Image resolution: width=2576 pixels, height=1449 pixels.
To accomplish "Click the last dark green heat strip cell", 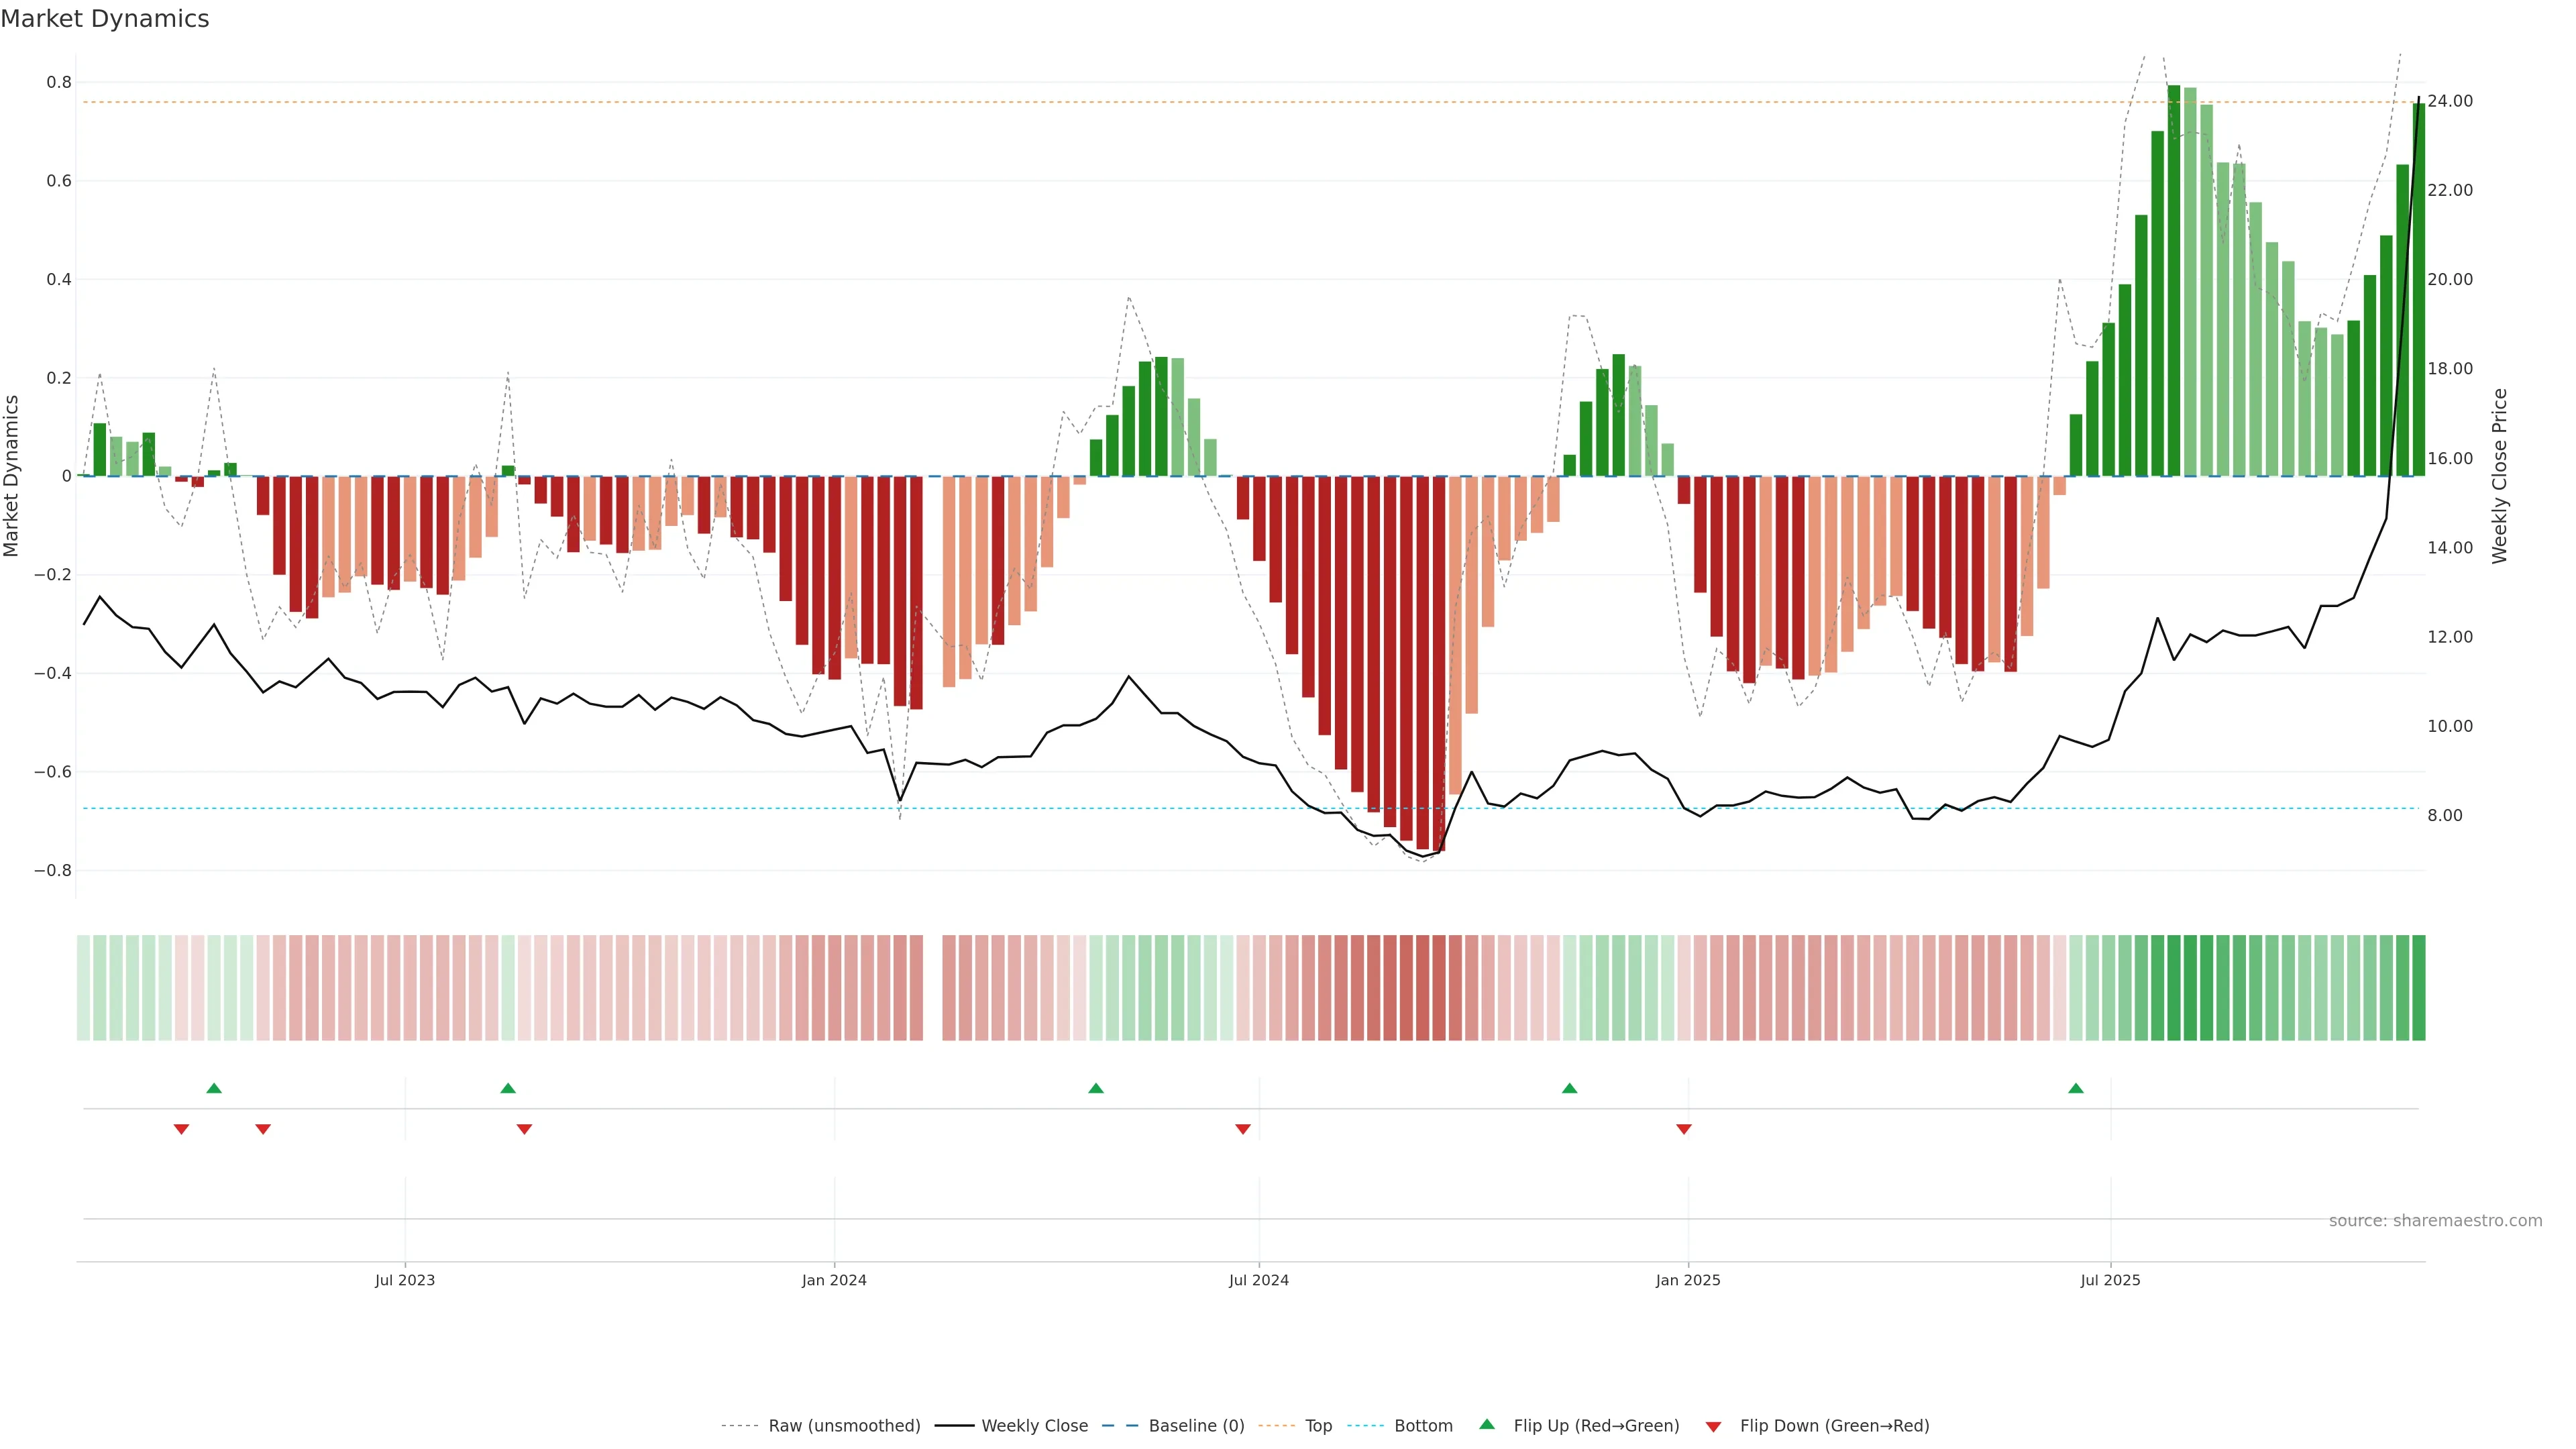I will point(2418,988).
